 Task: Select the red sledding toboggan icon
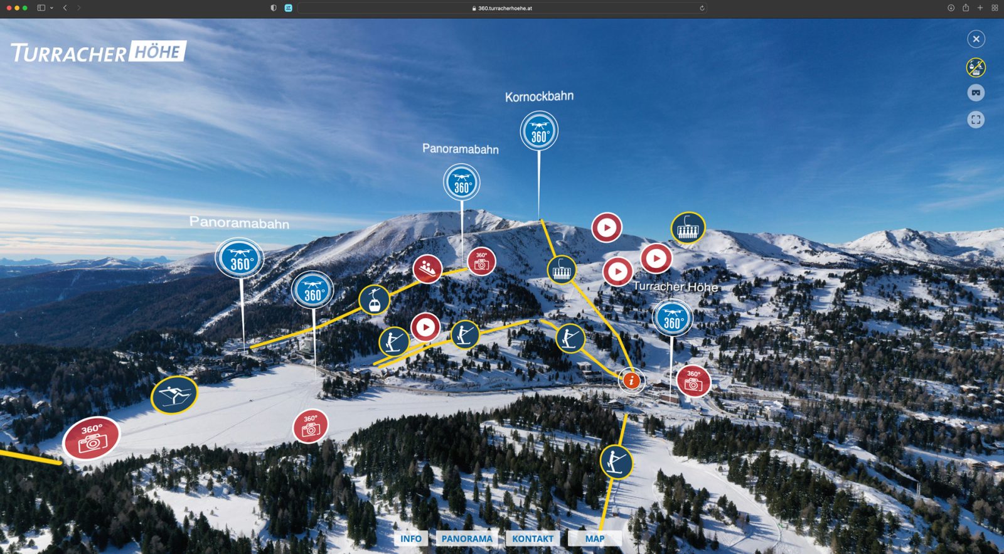(x=427, y=269)
